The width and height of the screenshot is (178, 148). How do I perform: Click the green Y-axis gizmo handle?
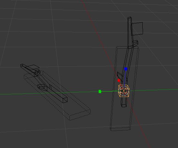(100, 91)
